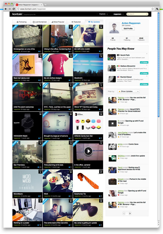Click Sarah Palin's profile picture

(112, 57)
